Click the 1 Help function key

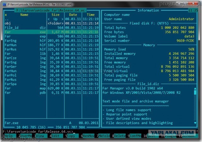(10, 136)
